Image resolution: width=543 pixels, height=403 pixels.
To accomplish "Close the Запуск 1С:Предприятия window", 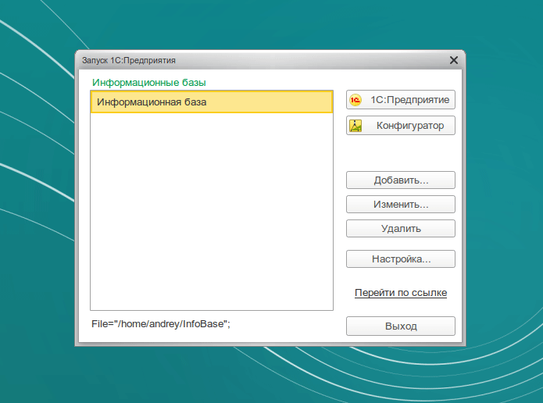I will coord(454,60).
